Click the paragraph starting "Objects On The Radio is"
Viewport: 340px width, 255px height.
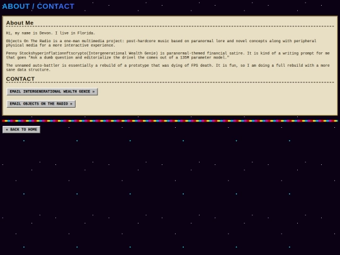pos(161,43)
